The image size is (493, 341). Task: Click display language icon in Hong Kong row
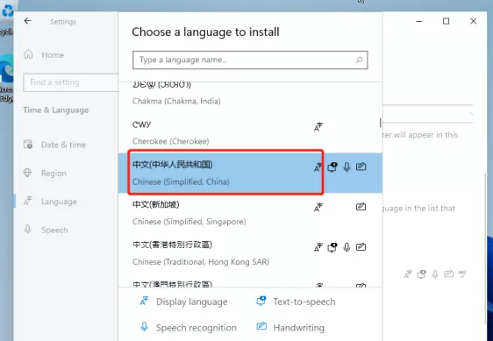[318, 247]
